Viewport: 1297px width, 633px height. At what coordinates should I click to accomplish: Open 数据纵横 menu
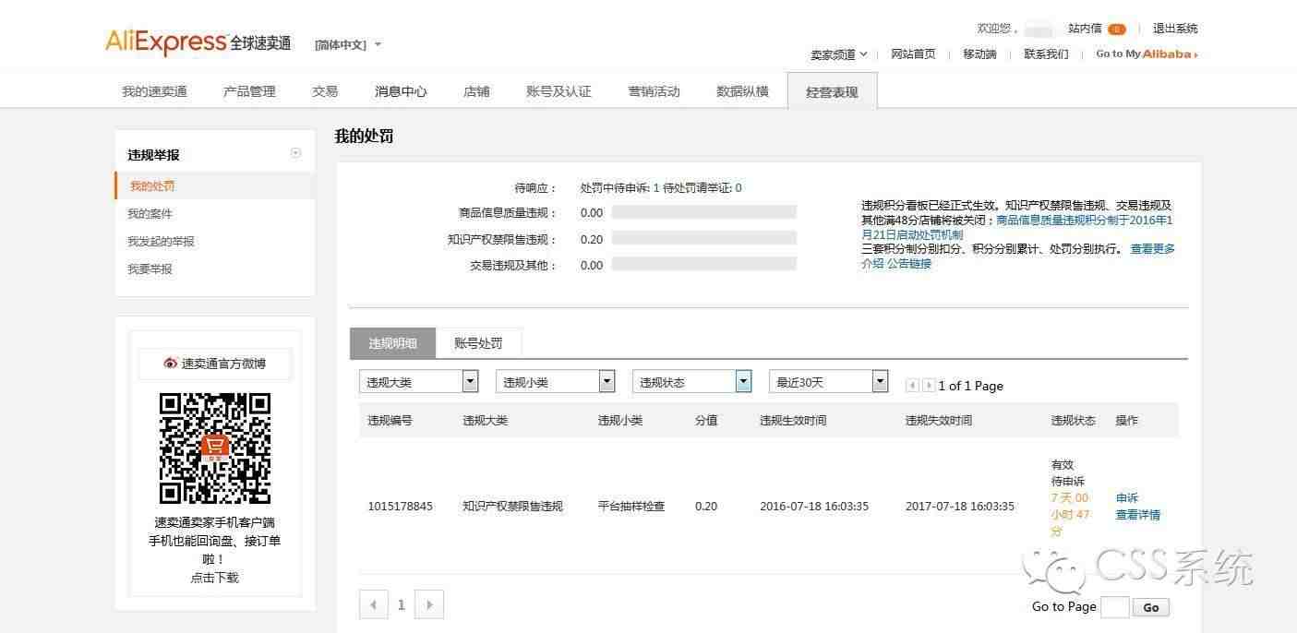click(x=742, y=91)
